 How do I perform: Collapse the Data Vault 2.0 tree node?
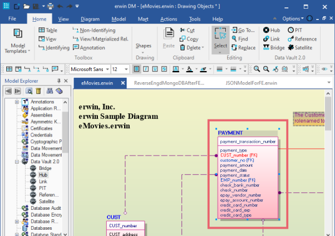[x=17, y=162]
